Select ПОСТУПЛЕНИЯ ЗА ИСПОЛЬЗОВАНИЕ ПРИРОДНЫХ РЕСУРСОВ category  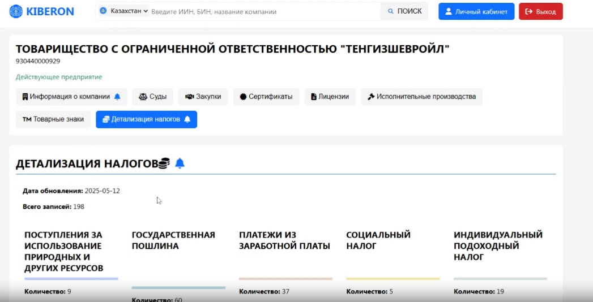[64, 252]
